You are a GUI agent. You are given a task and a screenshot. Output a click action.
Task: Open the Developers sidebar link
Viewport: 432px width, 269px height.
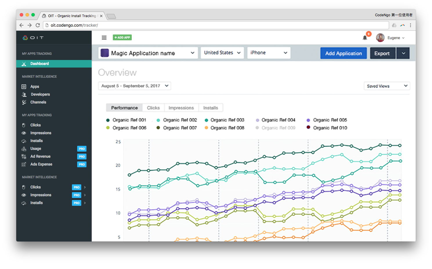[x=40, y=94]
